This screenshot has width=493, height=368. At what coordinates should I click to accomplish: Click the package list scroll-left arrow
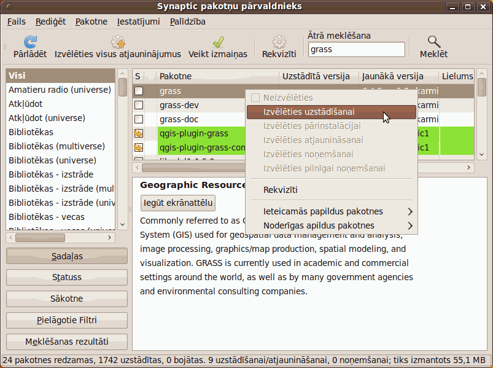tap(137, 168)
